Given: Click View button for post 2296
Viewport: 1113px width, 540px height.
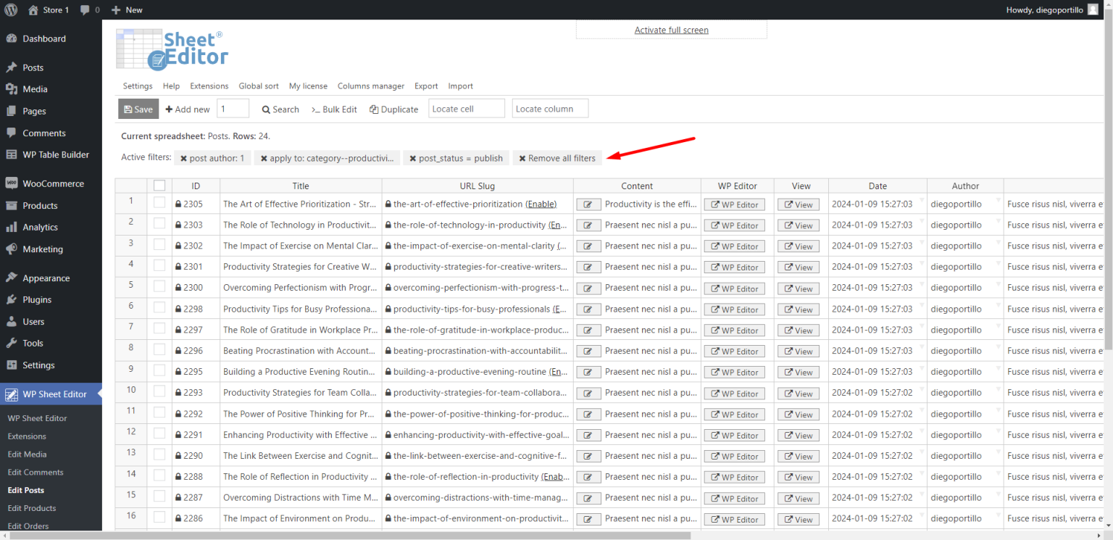Looking at the screenshot, I should 799,352.
